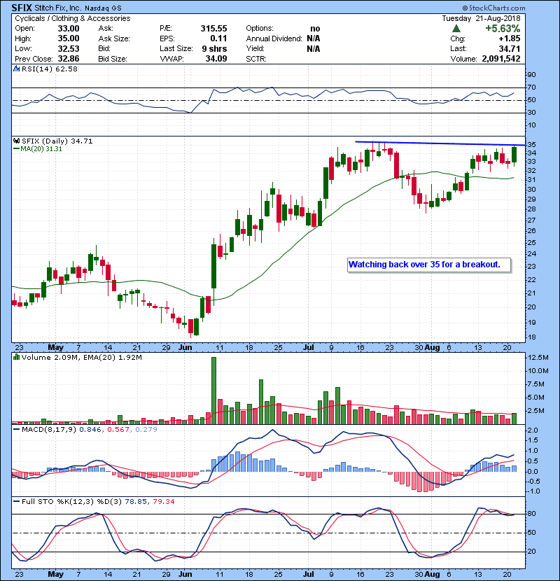Click the RSI(14) 62.58 label

pyautogui.click(x=50, y=69)
